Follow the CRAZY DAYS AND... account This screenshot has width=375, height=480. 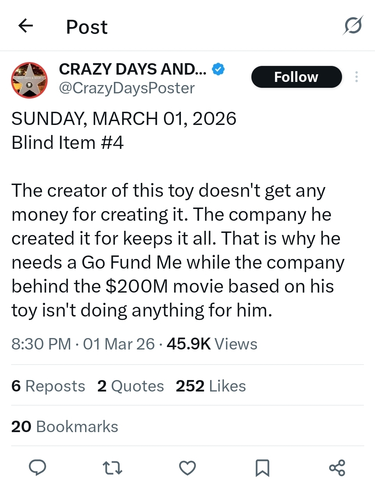[296, 77]
